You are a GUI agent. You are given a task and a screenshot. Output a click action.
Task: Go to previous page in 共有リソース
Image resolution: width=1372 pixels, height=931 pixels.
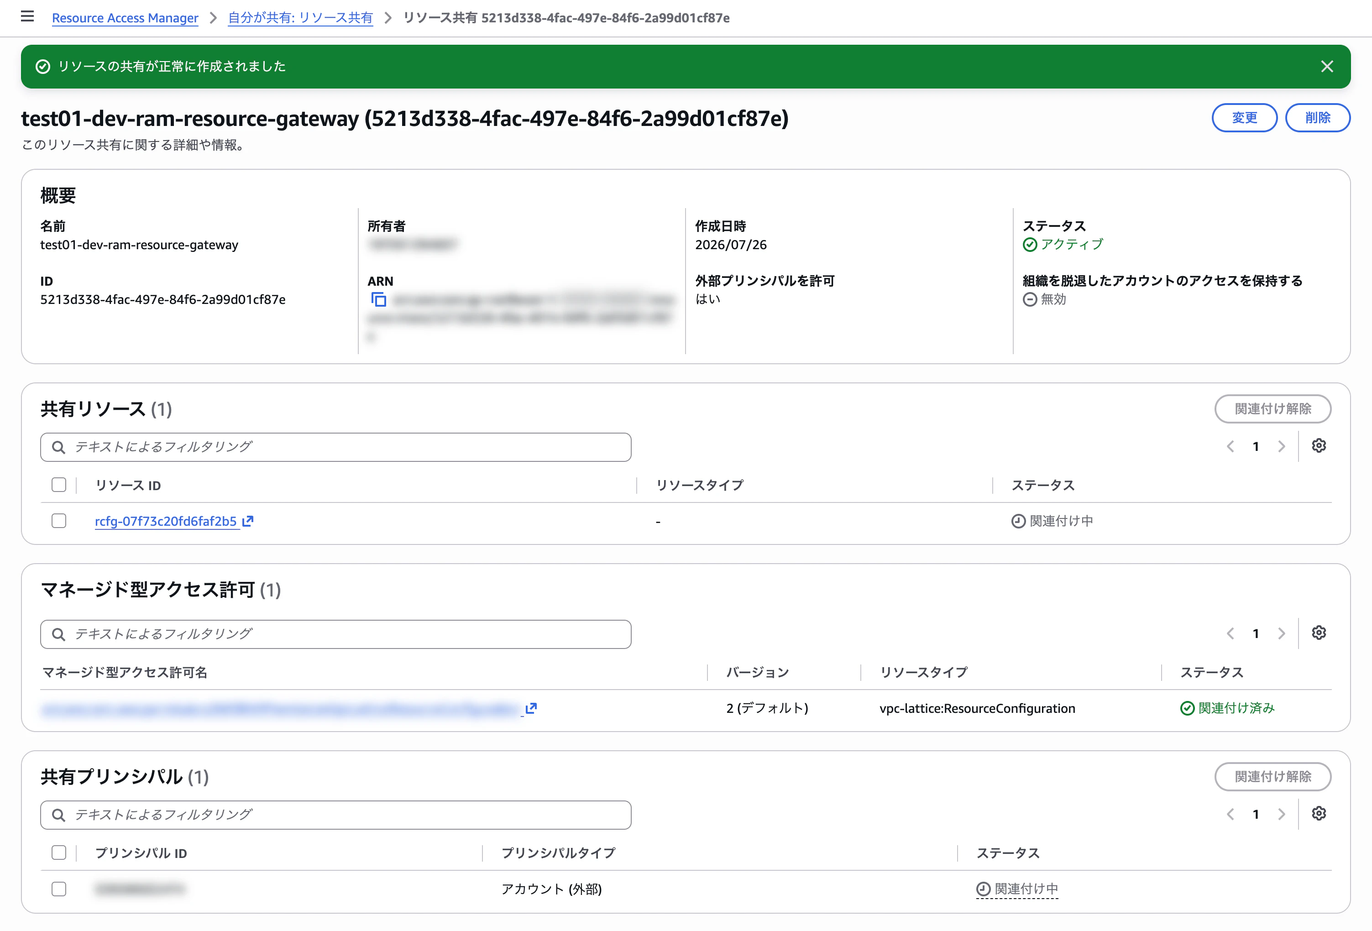click(1231, 447)
